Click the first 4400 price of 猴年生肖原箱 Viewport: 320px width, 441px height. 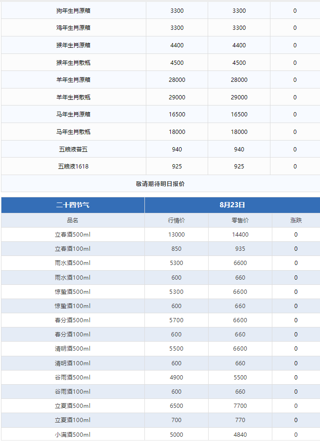pyautogui.click(x=177, y=45)
